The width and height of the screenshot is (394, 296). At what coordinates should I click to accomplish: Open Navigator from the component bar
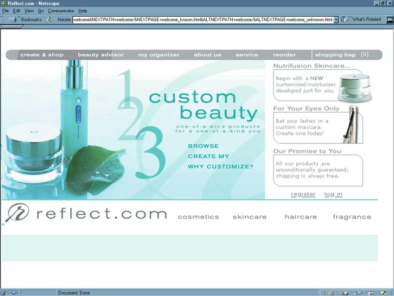point(331,293)
